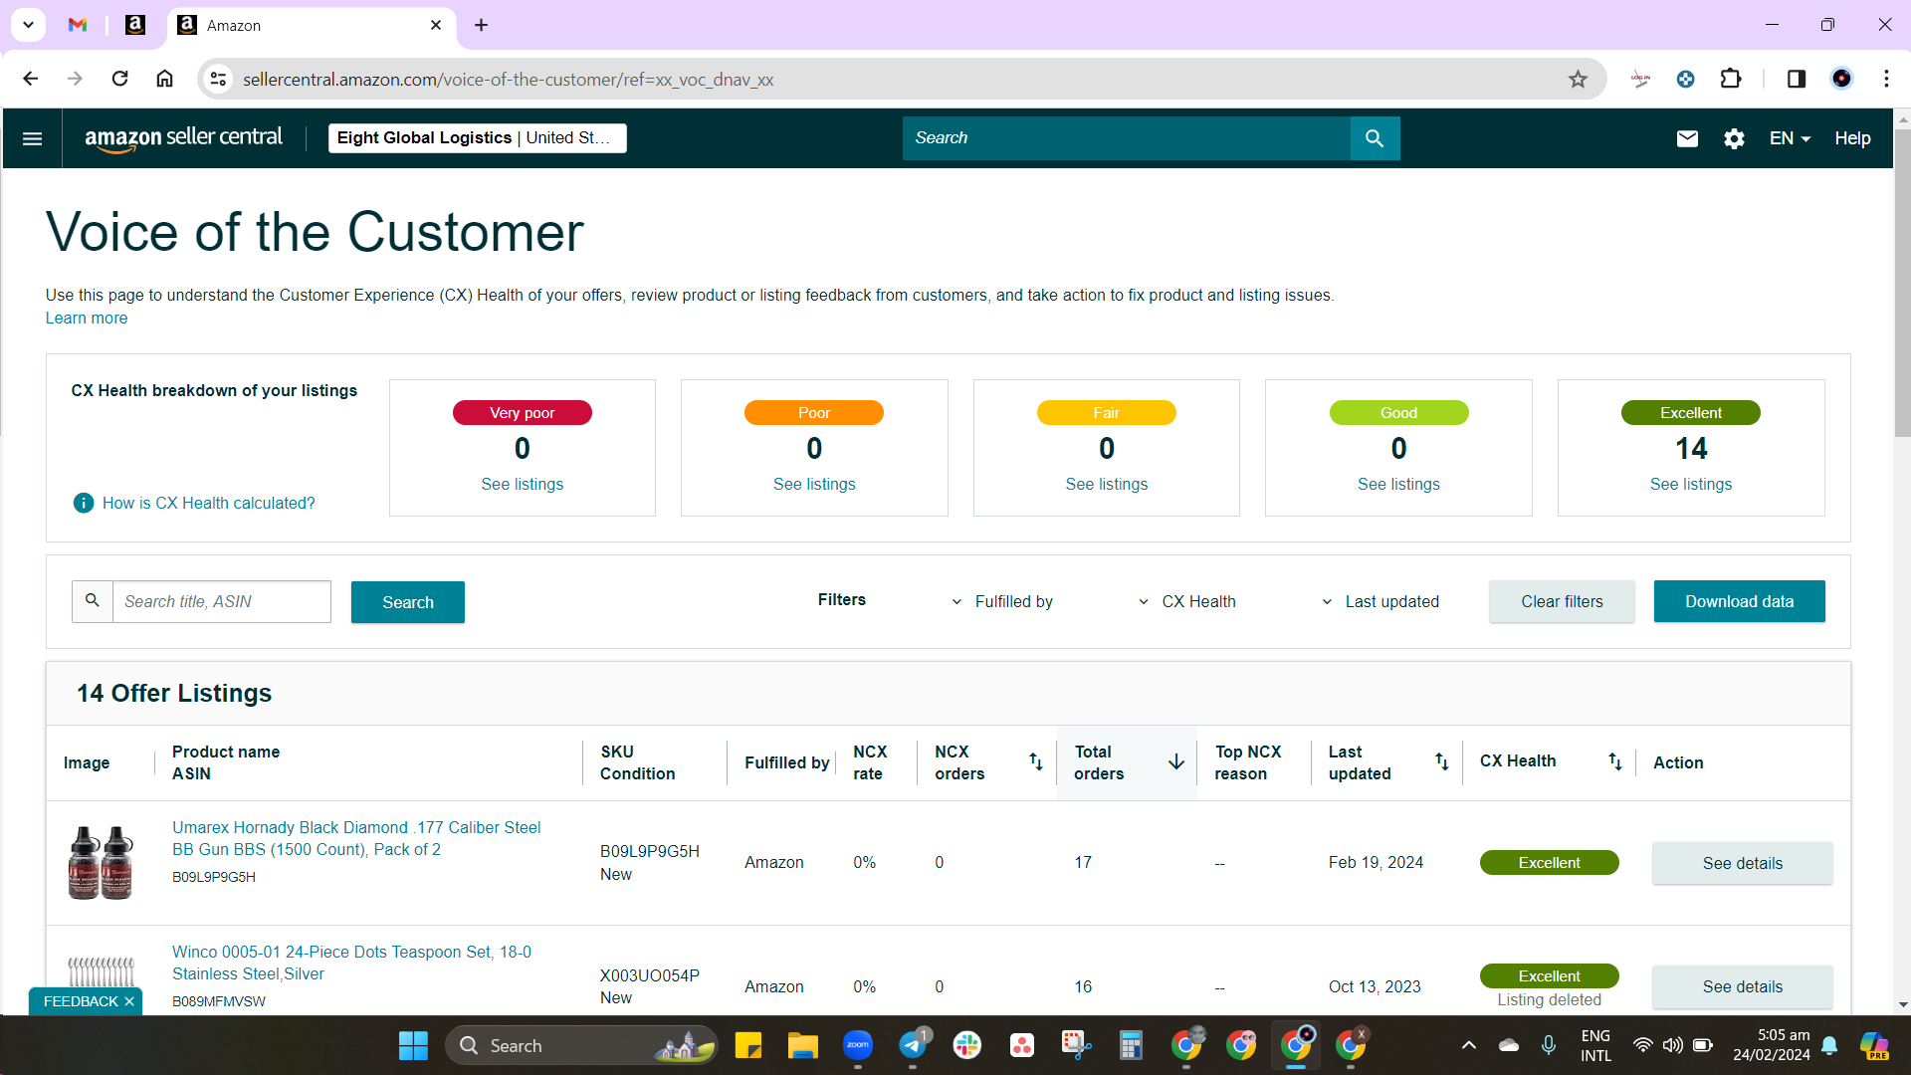Click the Umarex BB product thumbnail

coord(101,862)
